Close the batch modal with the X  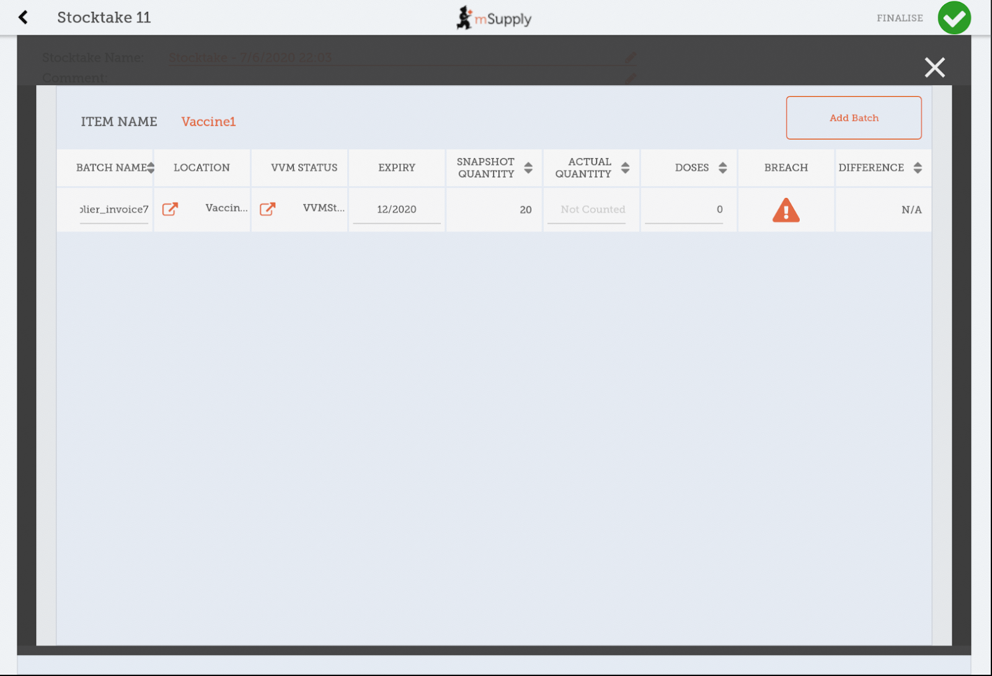[934, 67]
